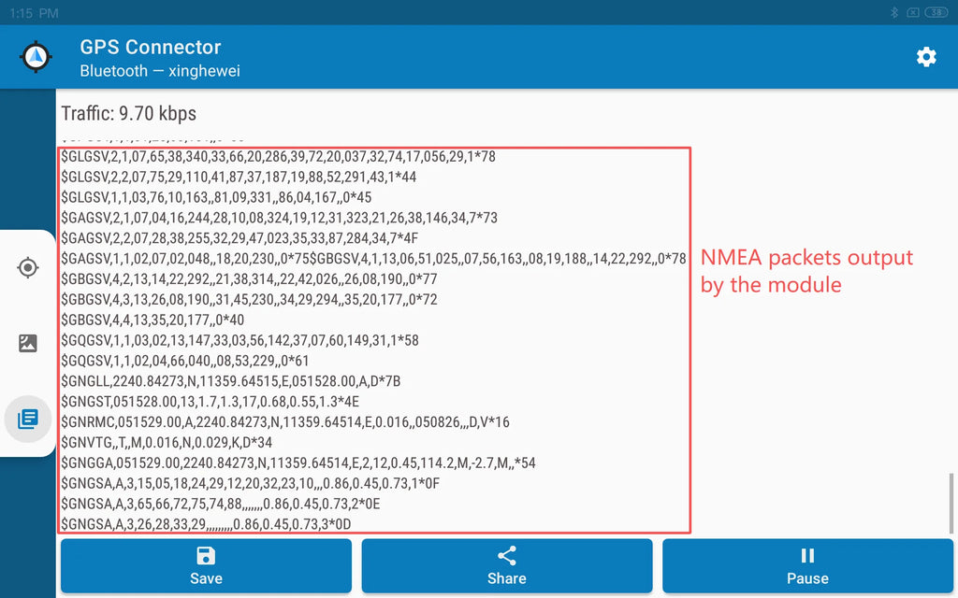Click the share icon above Share label

pyautogui.click(x=506, y=556)
